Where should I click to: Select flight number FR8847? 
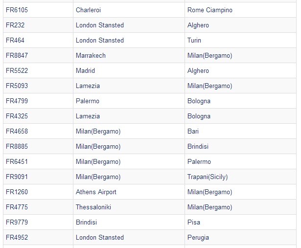point(17,56)
